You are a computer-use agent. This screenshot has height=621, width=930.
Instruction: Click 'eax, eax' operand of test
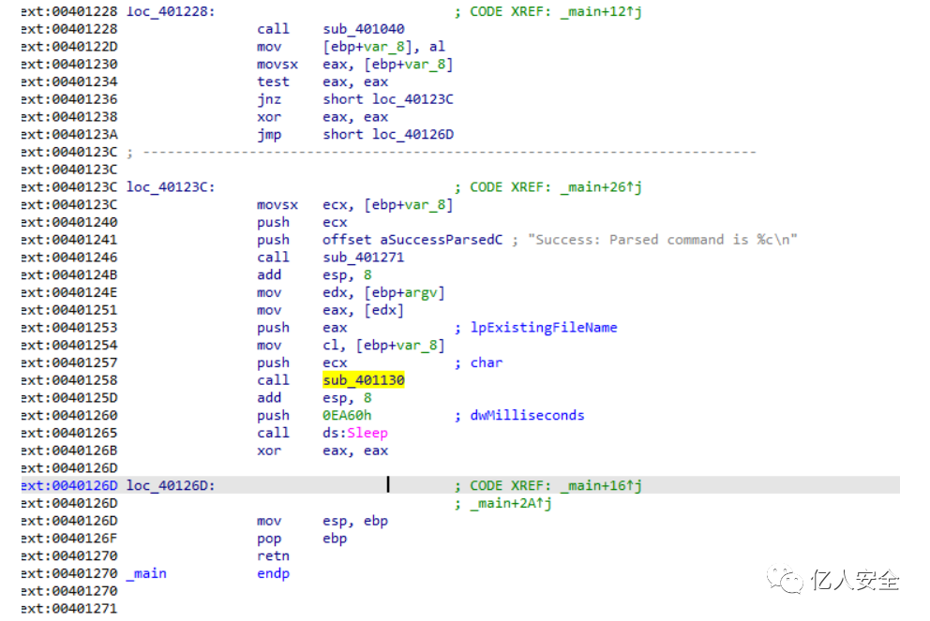[x=355, y=81]
